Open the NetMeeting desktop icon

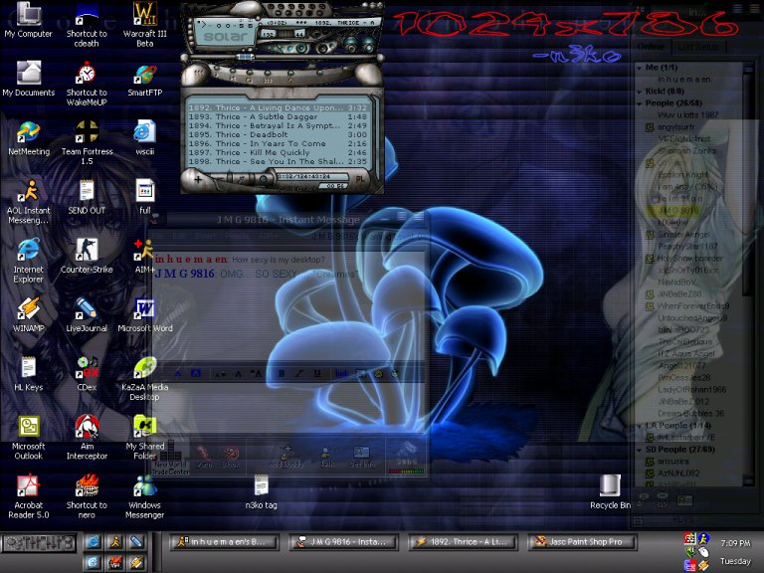(x=29, y=138)
